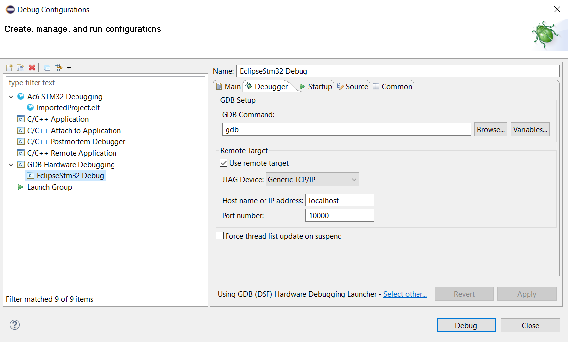Click the Close button
This screenshot has width=568, height=342.
tap(530, 325)
